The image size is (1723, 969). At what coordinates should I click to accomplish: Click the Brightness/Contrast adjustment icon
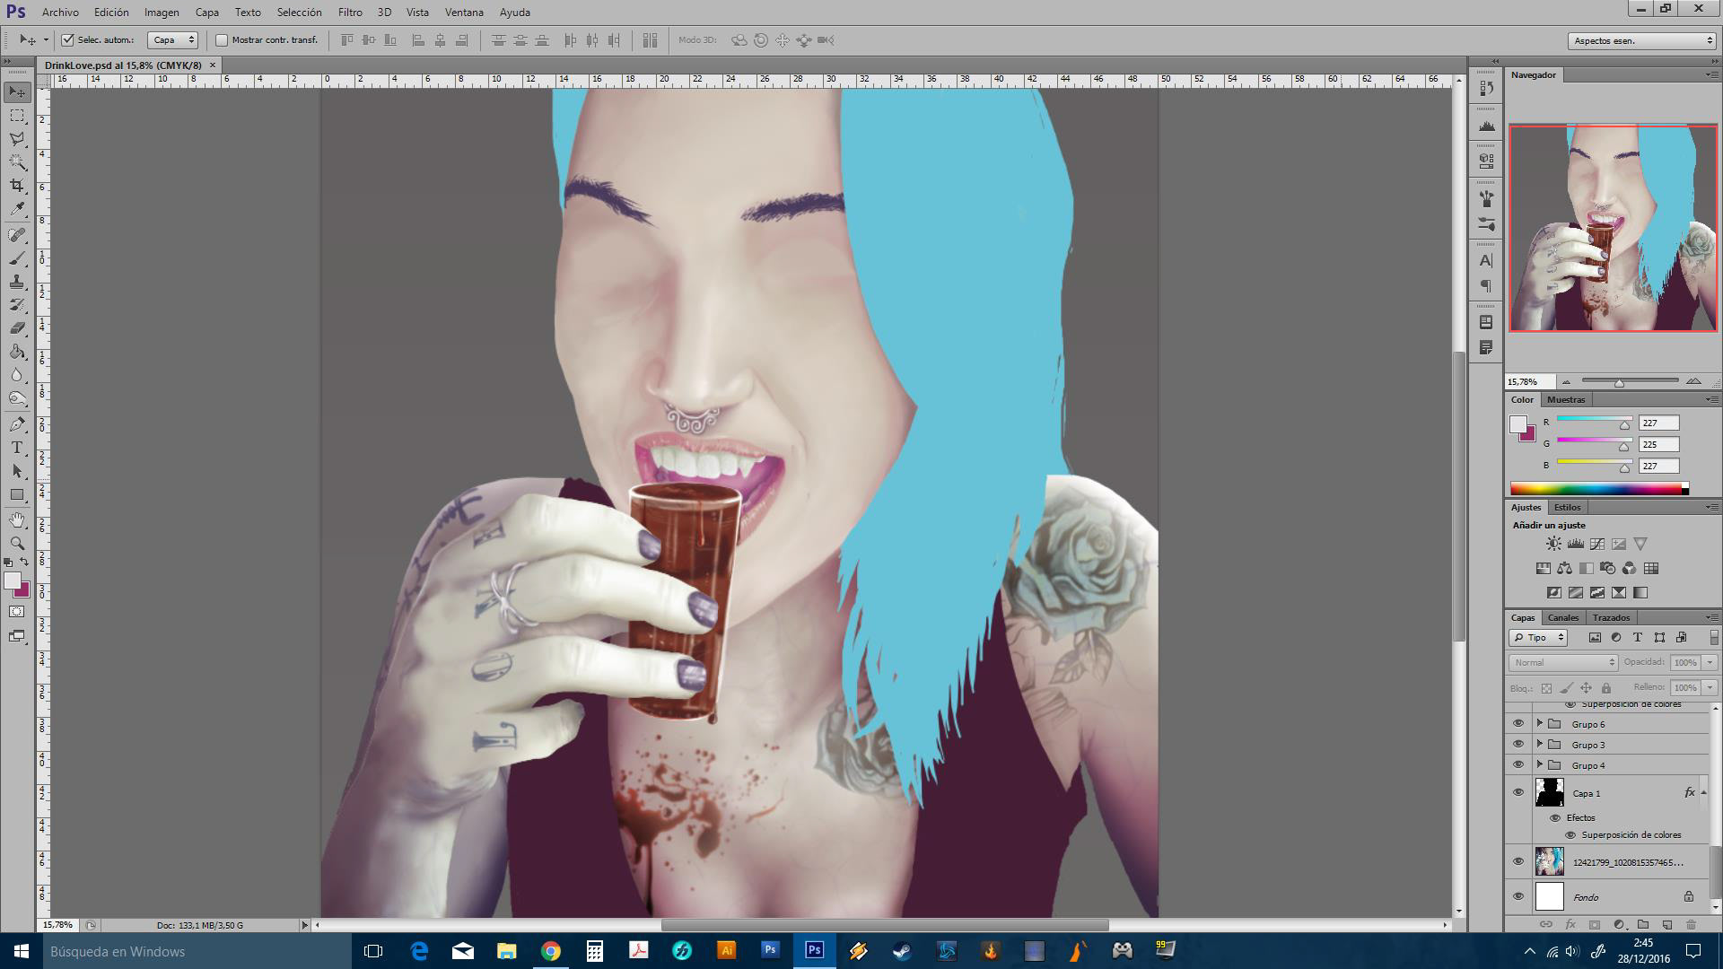click(x=1553, y=544)
